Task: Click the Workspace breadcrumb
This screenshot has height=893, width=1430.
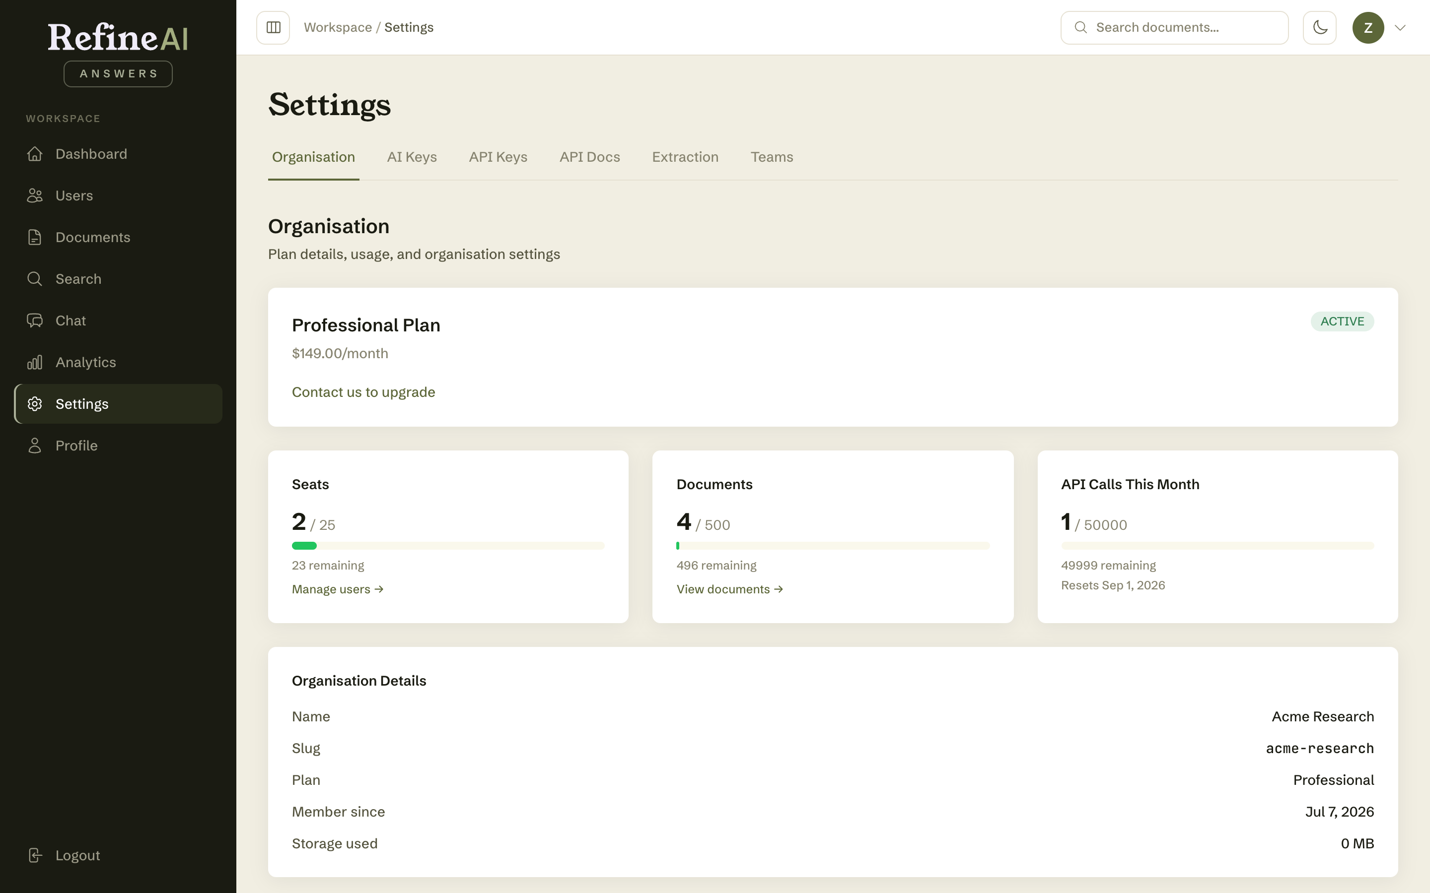Action: 338,28
